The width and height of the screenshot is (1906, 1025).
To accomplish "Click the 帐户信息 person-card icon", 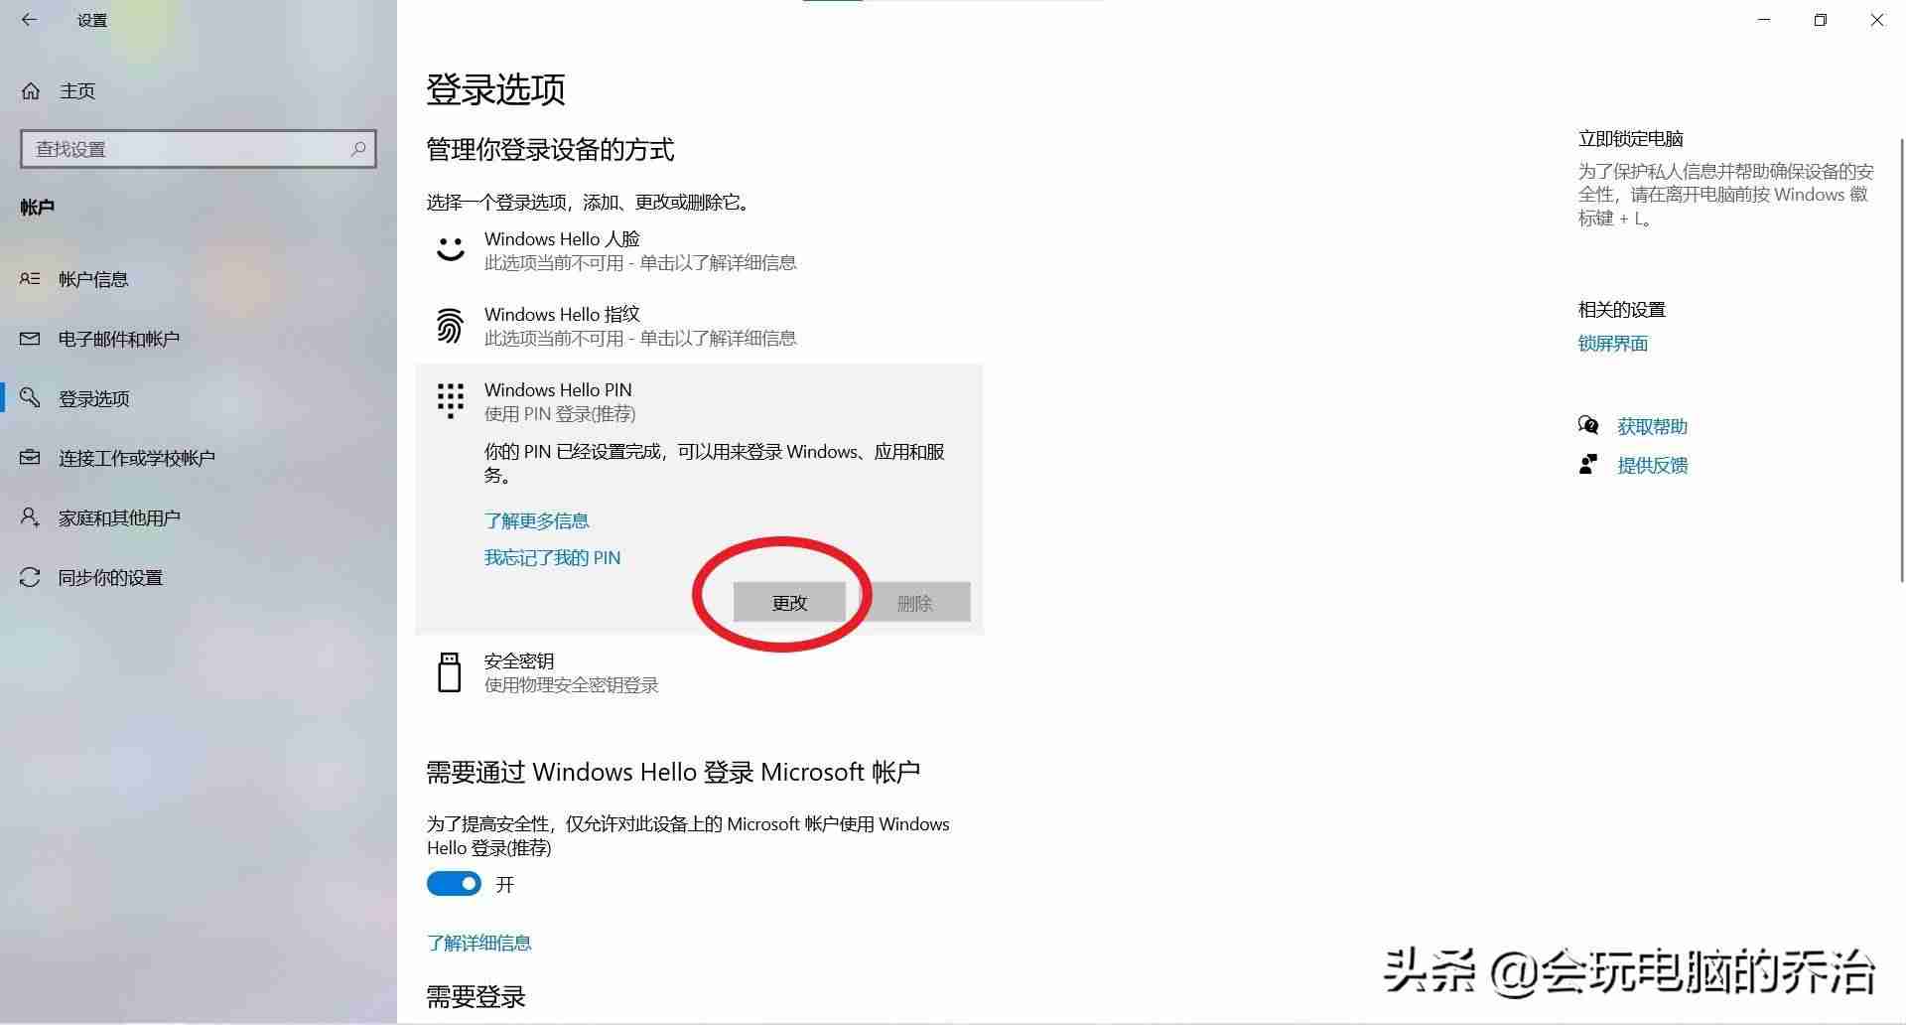I will [x=30, y=279].
